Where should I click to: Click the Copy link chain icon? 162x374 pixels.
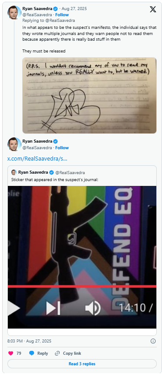(57, 353)
